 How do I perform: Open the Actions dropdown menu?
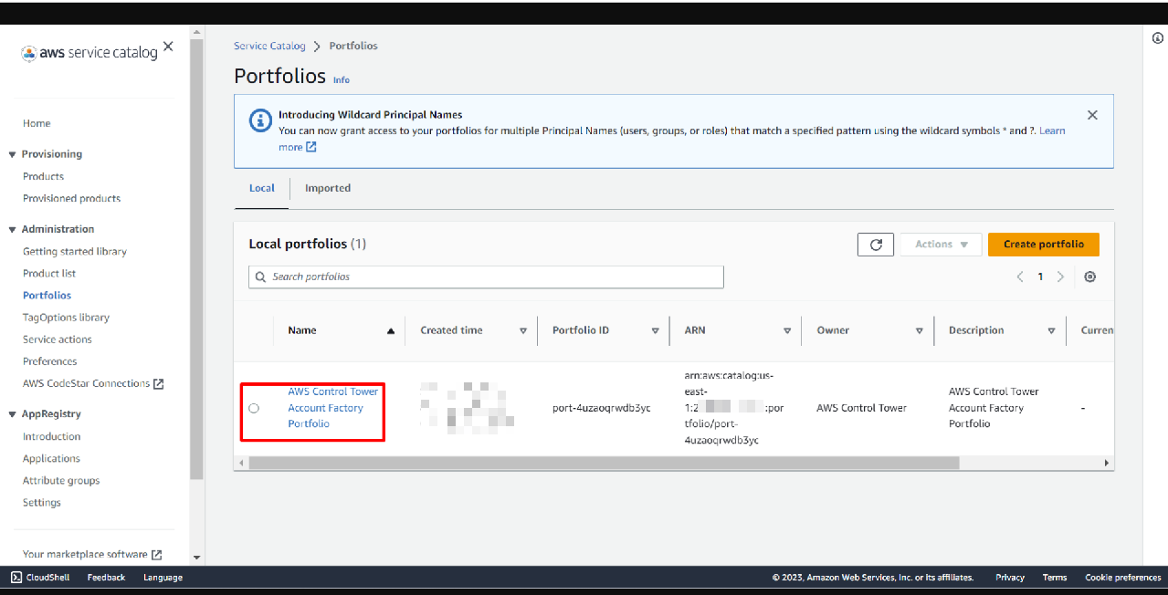coord(941,245)
